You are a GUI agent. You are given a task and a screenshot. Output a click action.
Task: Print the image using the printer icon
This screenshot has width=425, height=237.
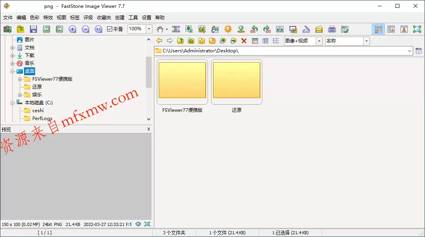[332, 29]
